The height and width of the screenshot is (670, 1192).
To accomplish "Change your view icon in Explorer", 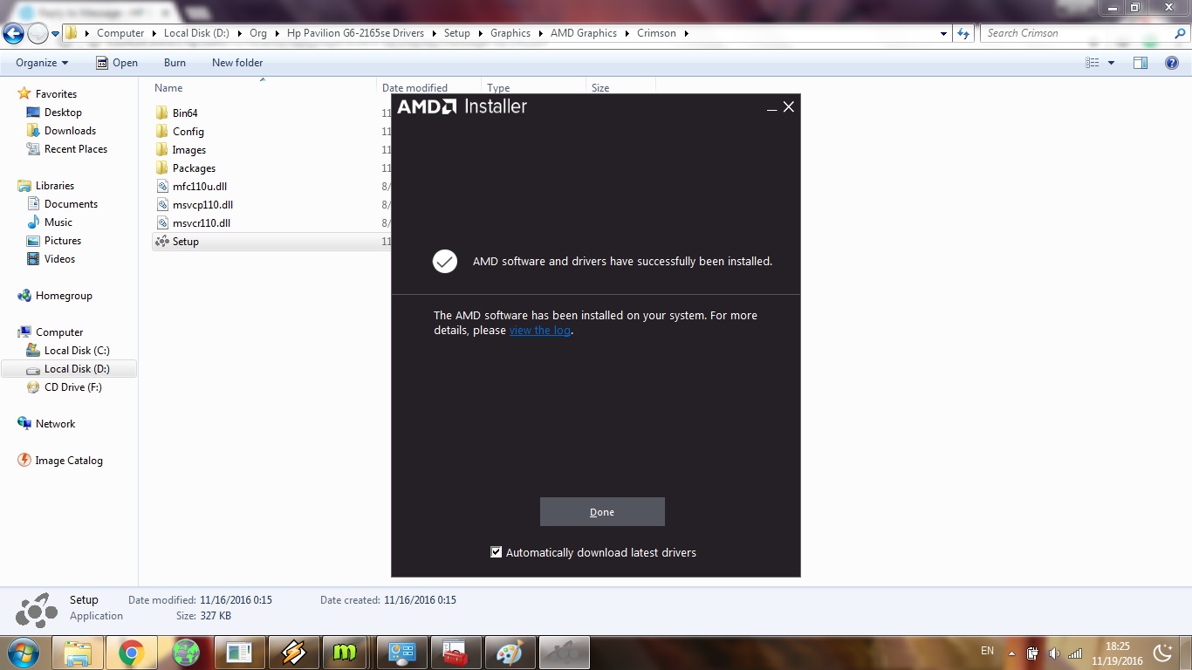I will 1093,63.
